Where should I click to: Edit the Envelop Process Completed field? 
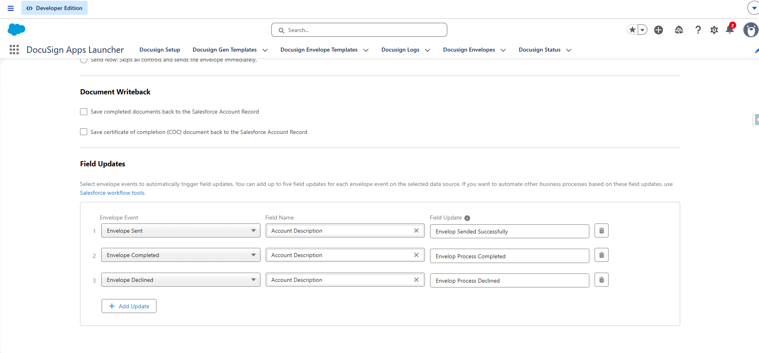coord(509,256)
